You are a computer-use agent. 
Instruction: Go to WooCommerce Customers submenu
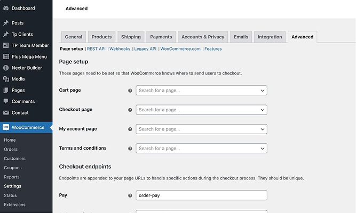[x=14, y=158]
